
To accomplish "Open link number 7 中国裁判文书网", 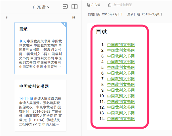I will (x=121, y=79).
